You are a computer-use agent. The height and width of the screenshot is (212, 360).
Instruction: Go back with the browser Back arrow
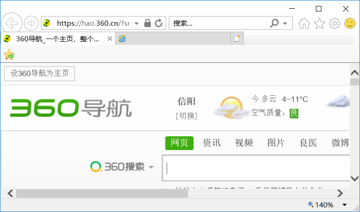tap(11, 23)
